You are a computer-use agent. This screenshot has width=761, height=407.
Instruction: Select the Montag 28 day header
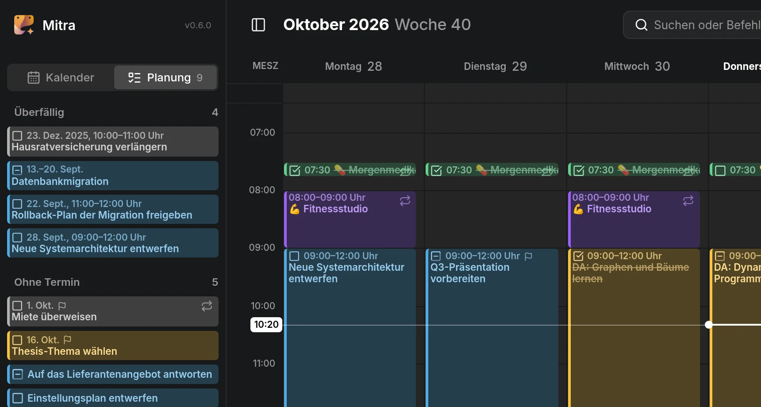[354, 66]
